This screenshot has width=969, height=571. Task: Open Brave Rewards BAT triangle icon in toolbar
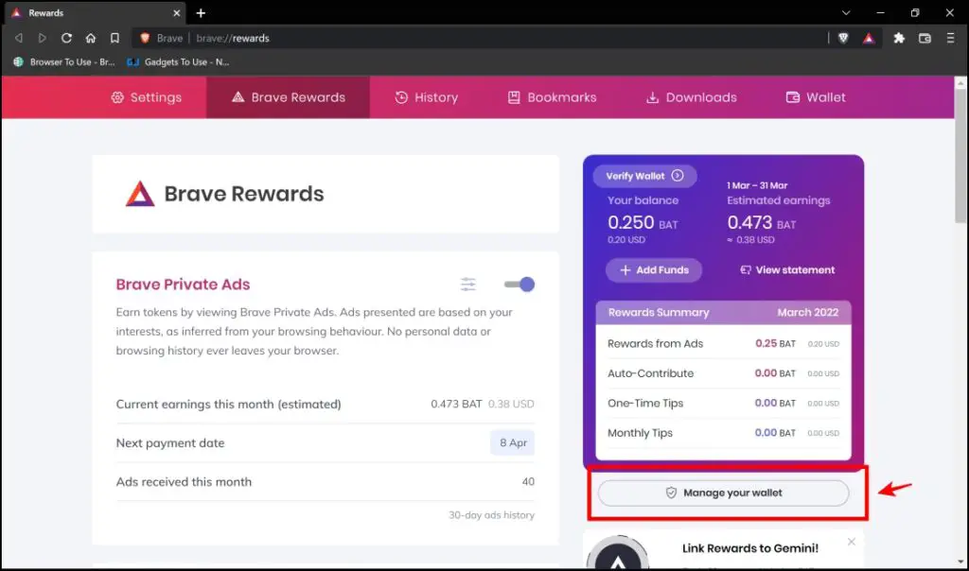coord(869,38)
